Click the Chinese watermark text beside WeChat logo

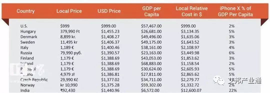click(x=244, y=81)
